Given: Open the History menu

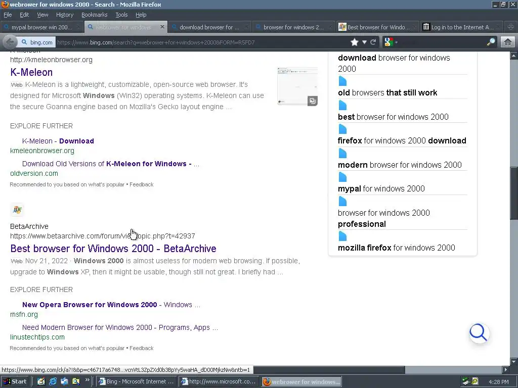Looking at the screenshot, I should click(64, 15).
